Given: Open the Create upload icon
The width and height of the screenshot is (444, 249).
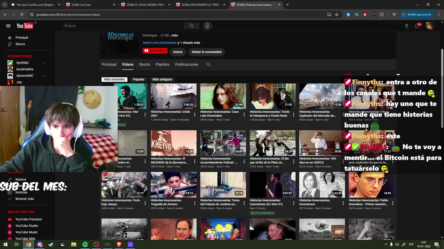Looking at the screenshot, I should 407,26.
